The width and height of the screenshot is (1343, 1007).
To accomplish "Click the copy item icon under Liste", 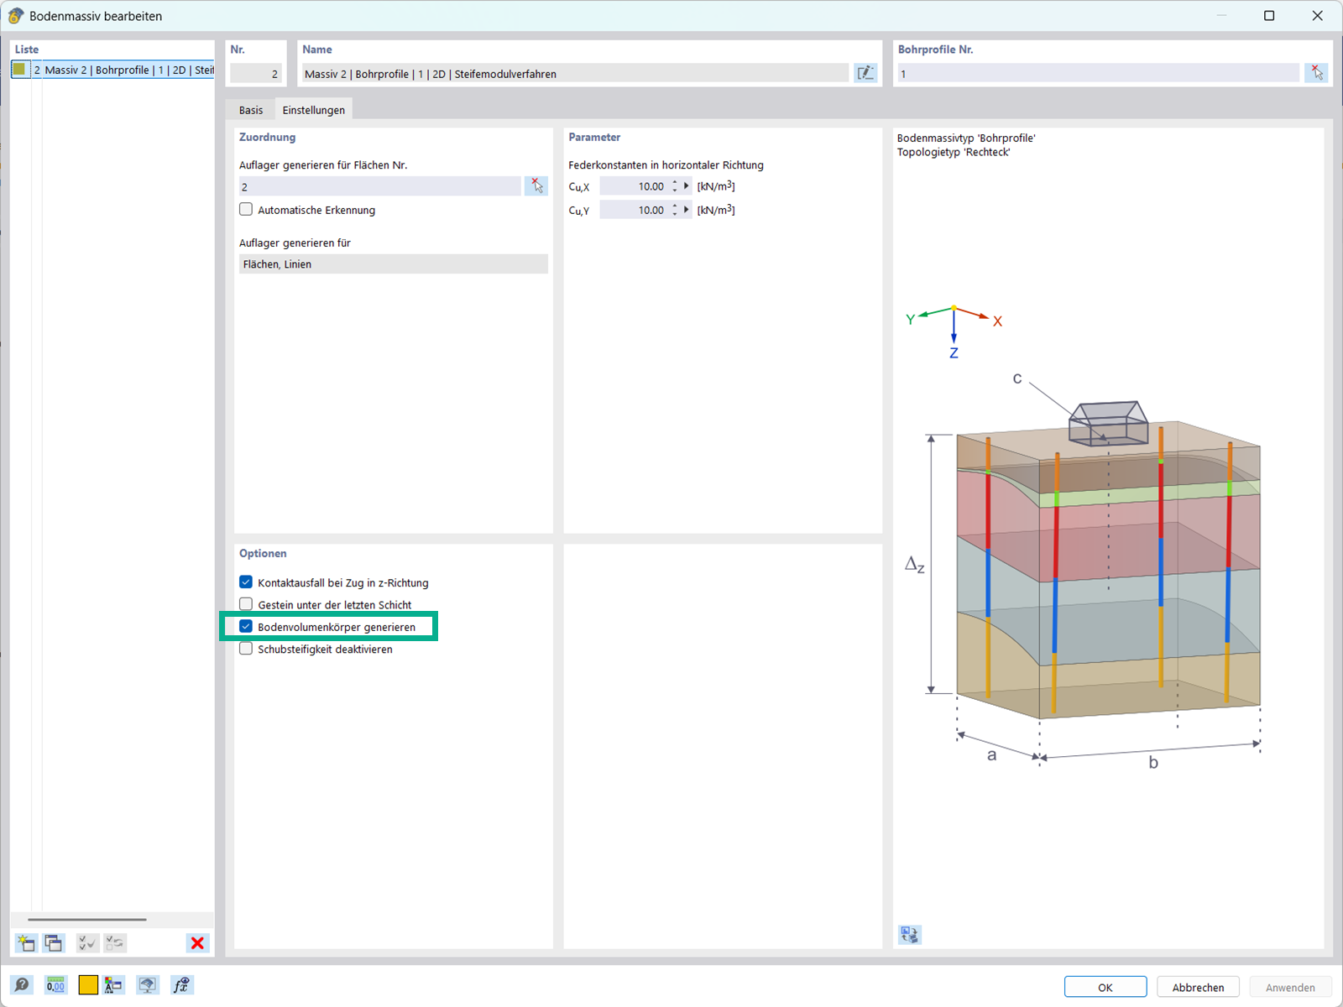I will (54, 943).
